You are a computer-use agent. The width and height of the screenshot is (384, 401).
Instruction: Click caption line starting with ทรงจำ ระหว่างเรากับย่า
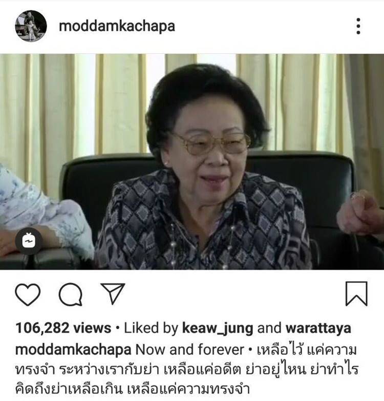(187, 370)
